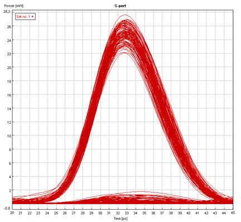
Task: Click the -0.8 y-axis minimum value
Action: point(7,209)
